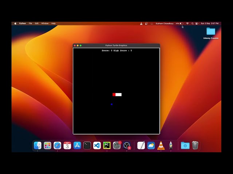
Task: Open the Weather app in the Dock
Action: click(x=151, y=145)
